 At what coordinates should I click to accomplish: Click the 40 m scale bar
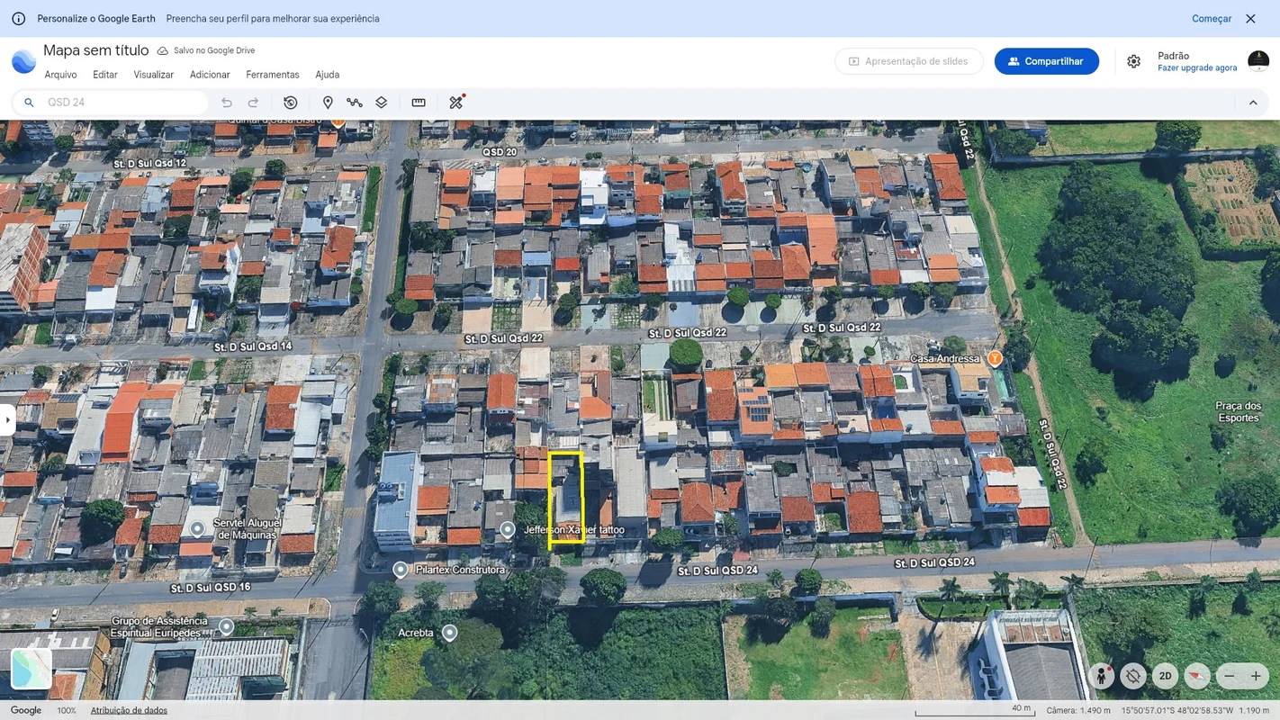pos(974,711)
